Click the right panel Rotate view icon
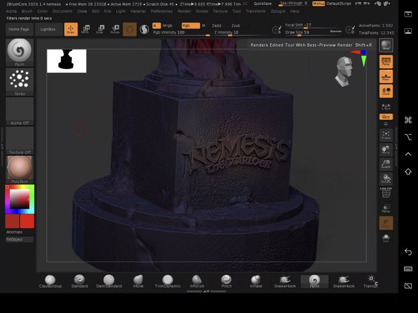Screen dimensions: 418x313 coord(386,179)
